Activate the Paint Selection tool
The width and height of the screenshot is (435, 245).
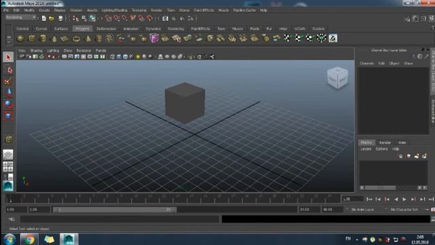pos(8,82)
